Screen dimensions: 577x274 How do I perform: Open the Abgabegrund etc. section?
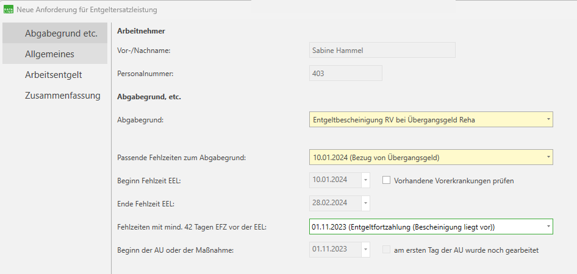[x=55, y=33]
